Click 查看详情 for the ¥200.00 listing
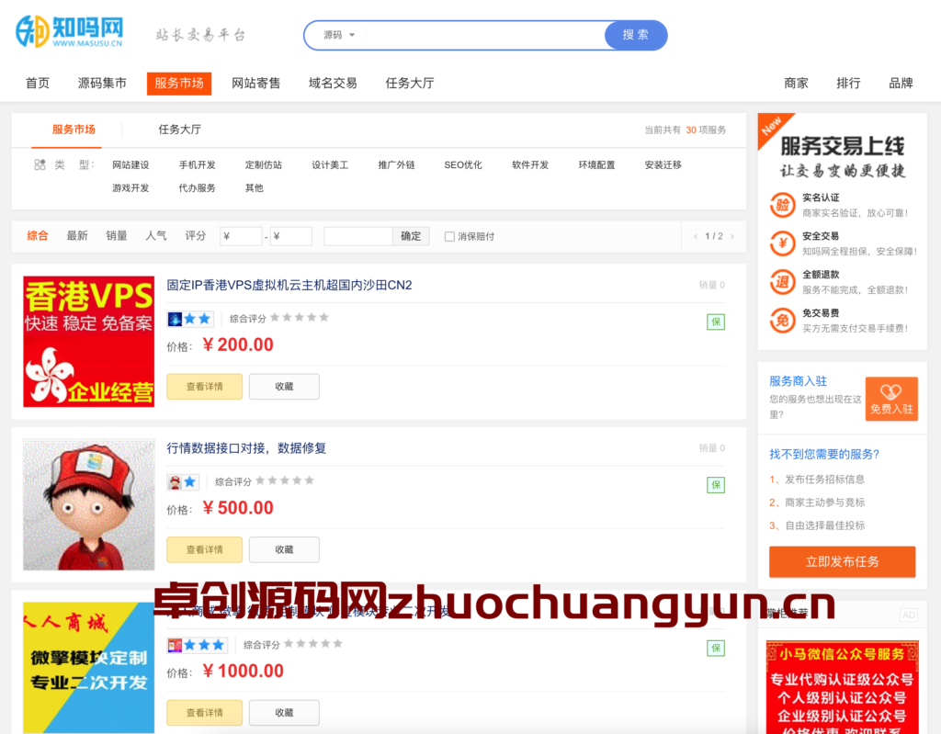The image size is (941, 734). (x=204, y=387)
